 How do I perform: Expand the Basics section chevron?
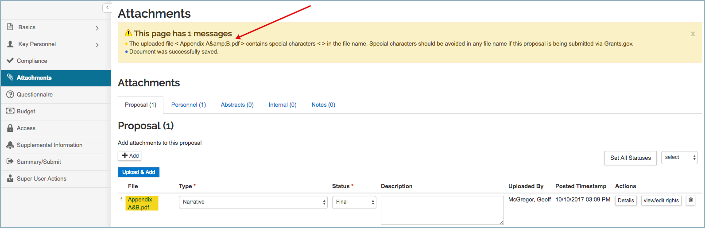point(97,28)
